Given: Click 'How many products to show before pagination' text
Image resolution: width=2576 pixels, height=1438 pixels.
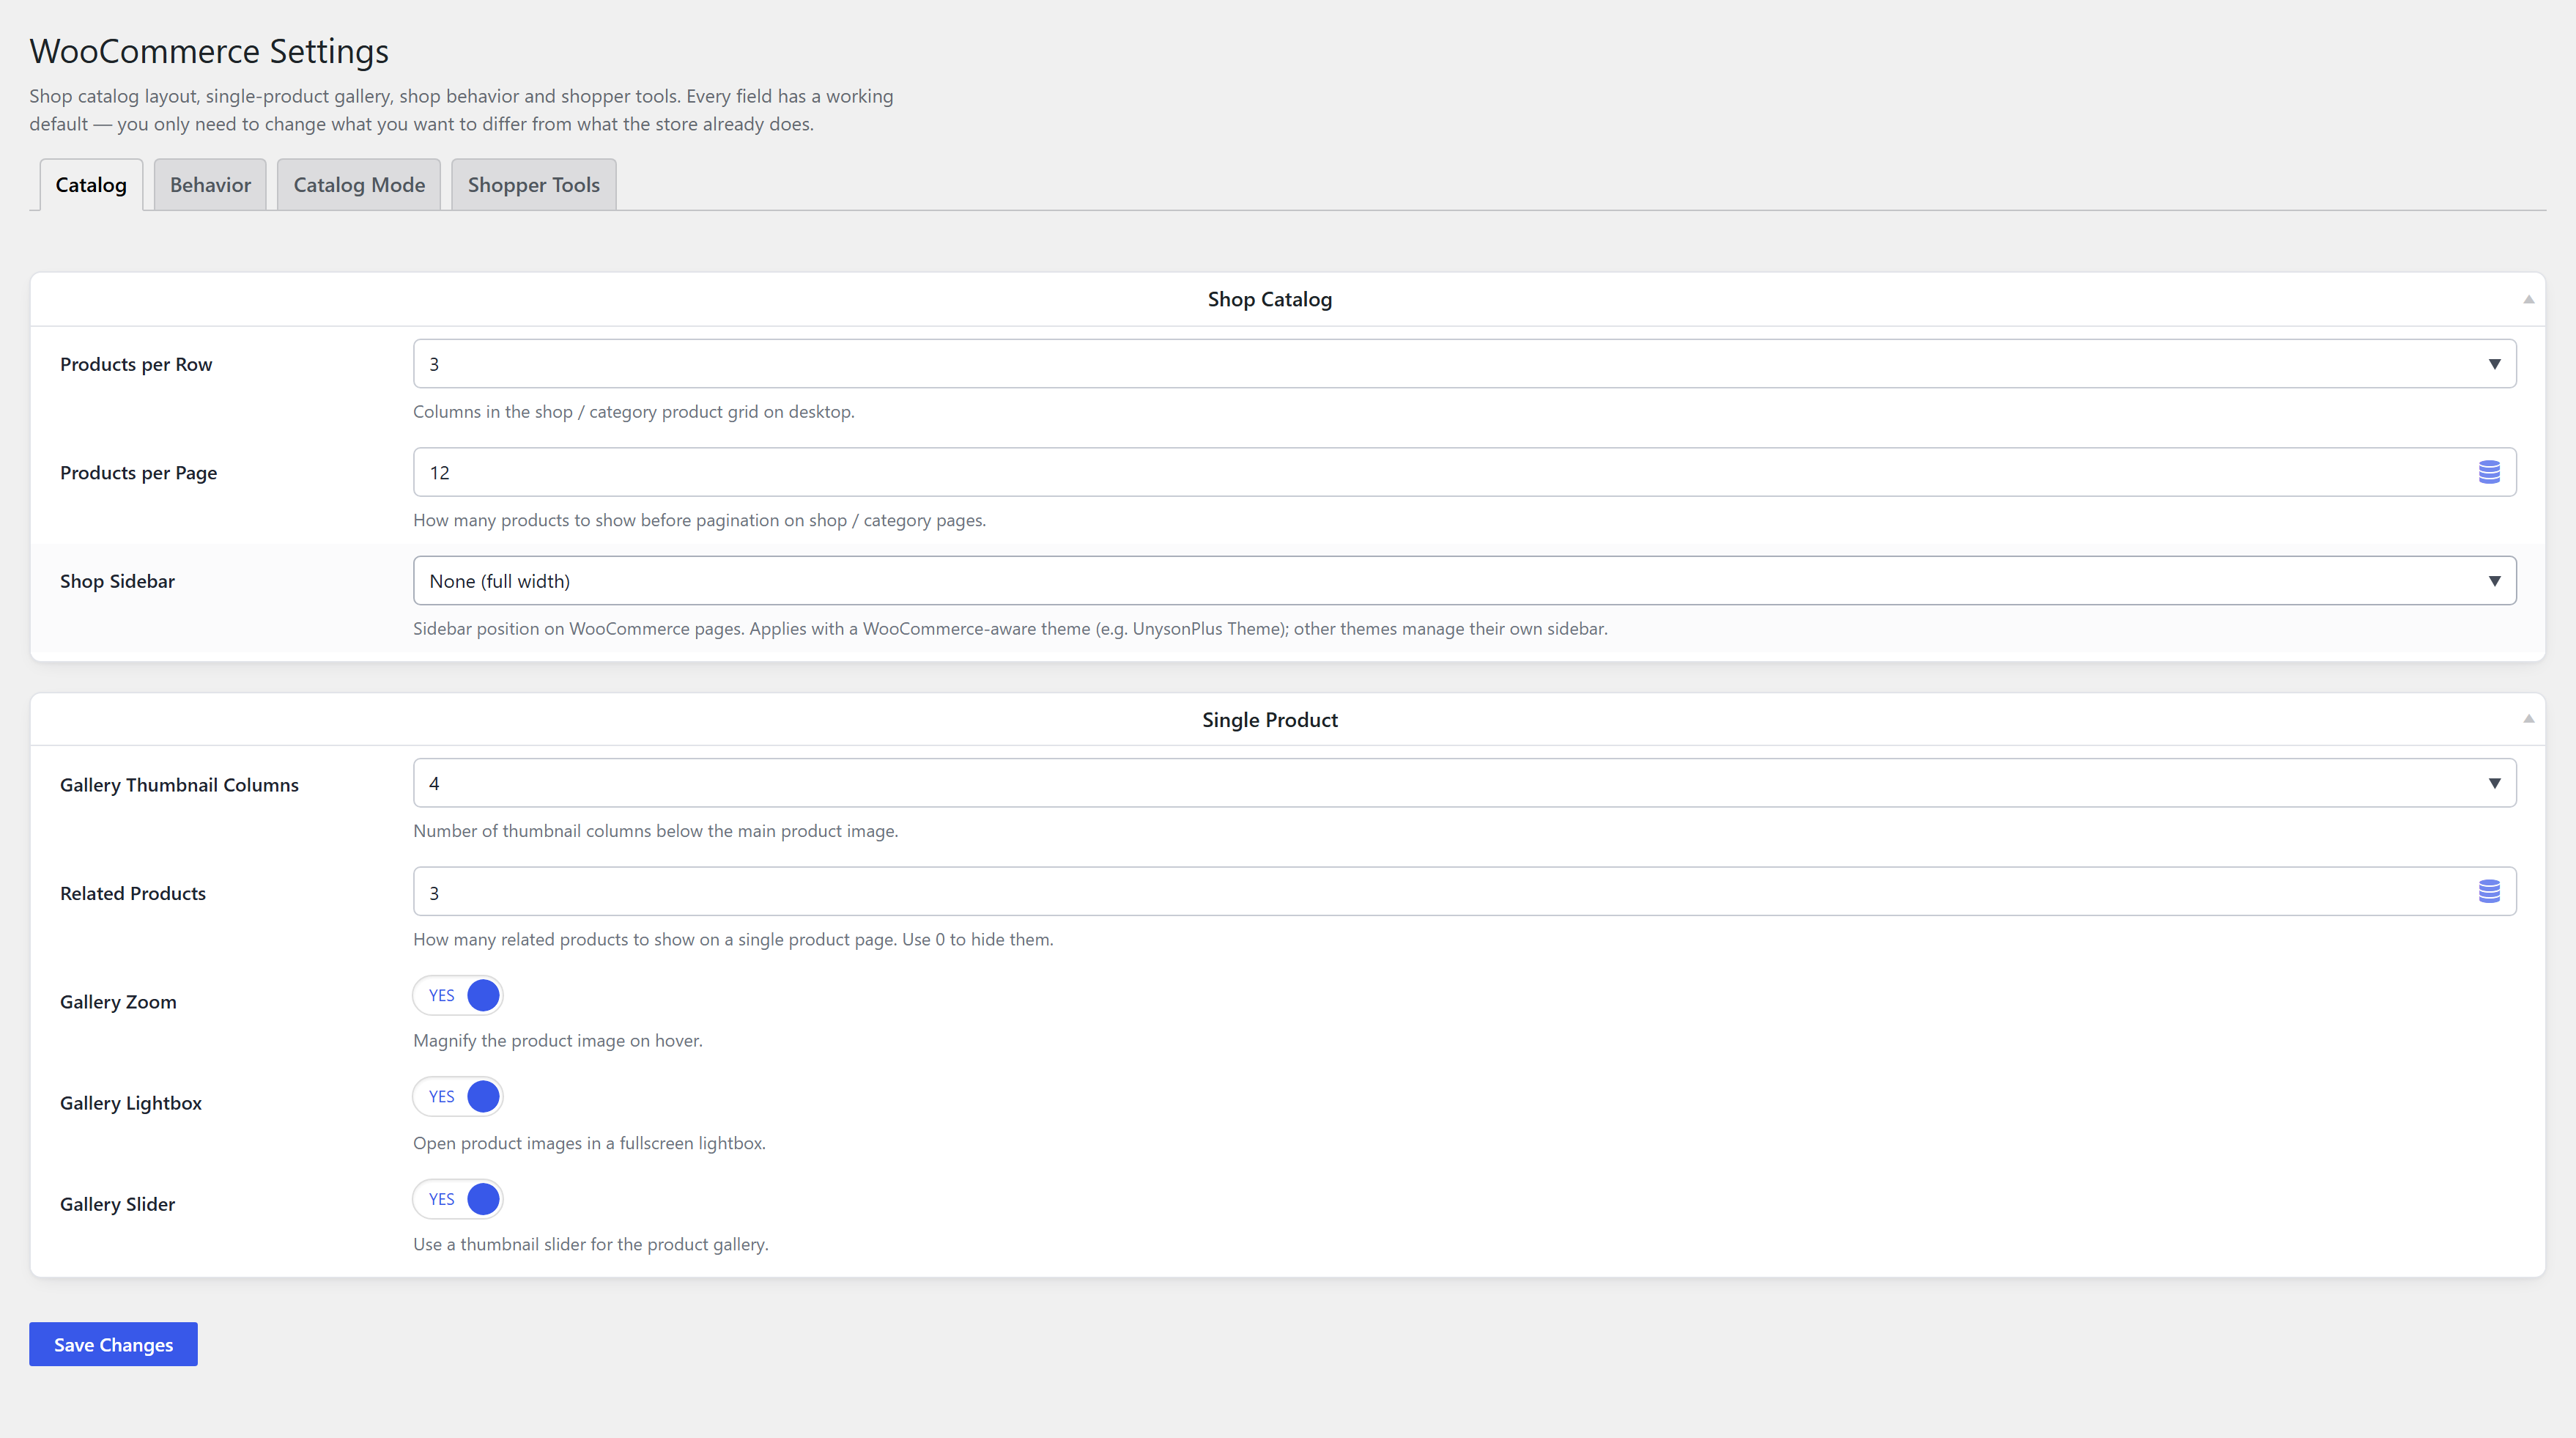Looking at the screenshot, I should 699,520.
